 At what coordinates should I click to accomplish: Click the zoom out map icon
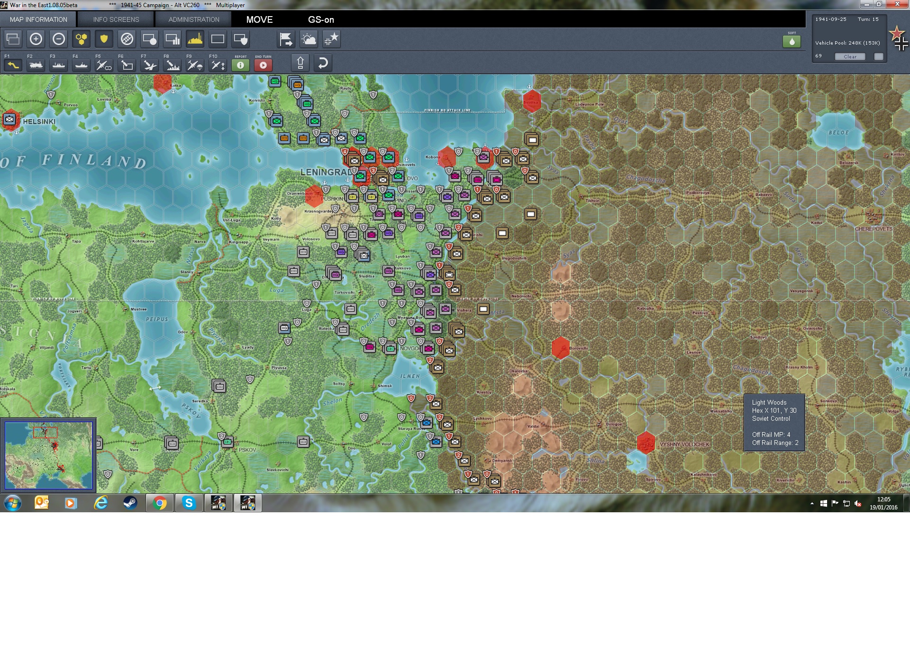[59, 39]
